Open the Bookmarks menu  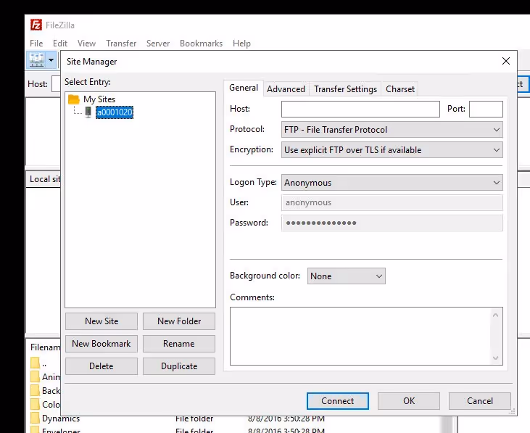201,44
